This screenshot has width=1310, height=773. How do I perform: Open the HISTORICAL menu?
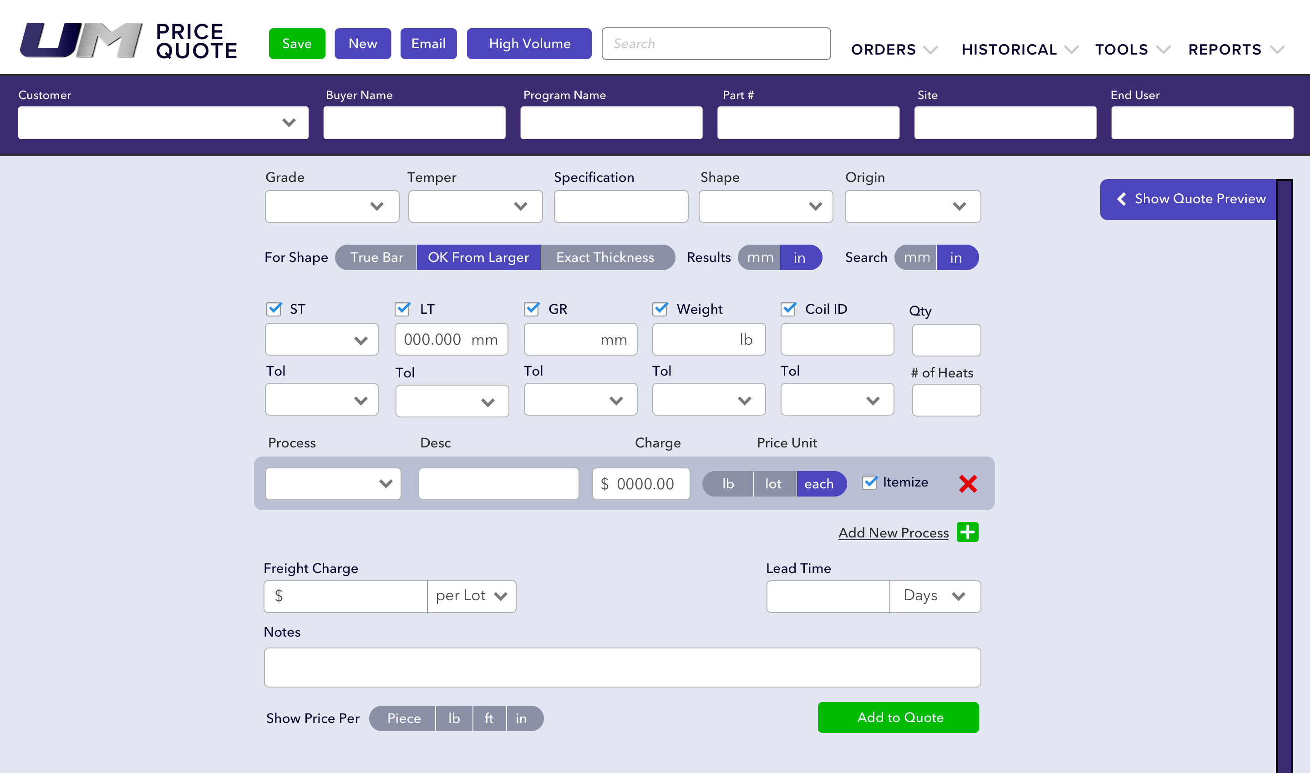tap(1020, 50)
